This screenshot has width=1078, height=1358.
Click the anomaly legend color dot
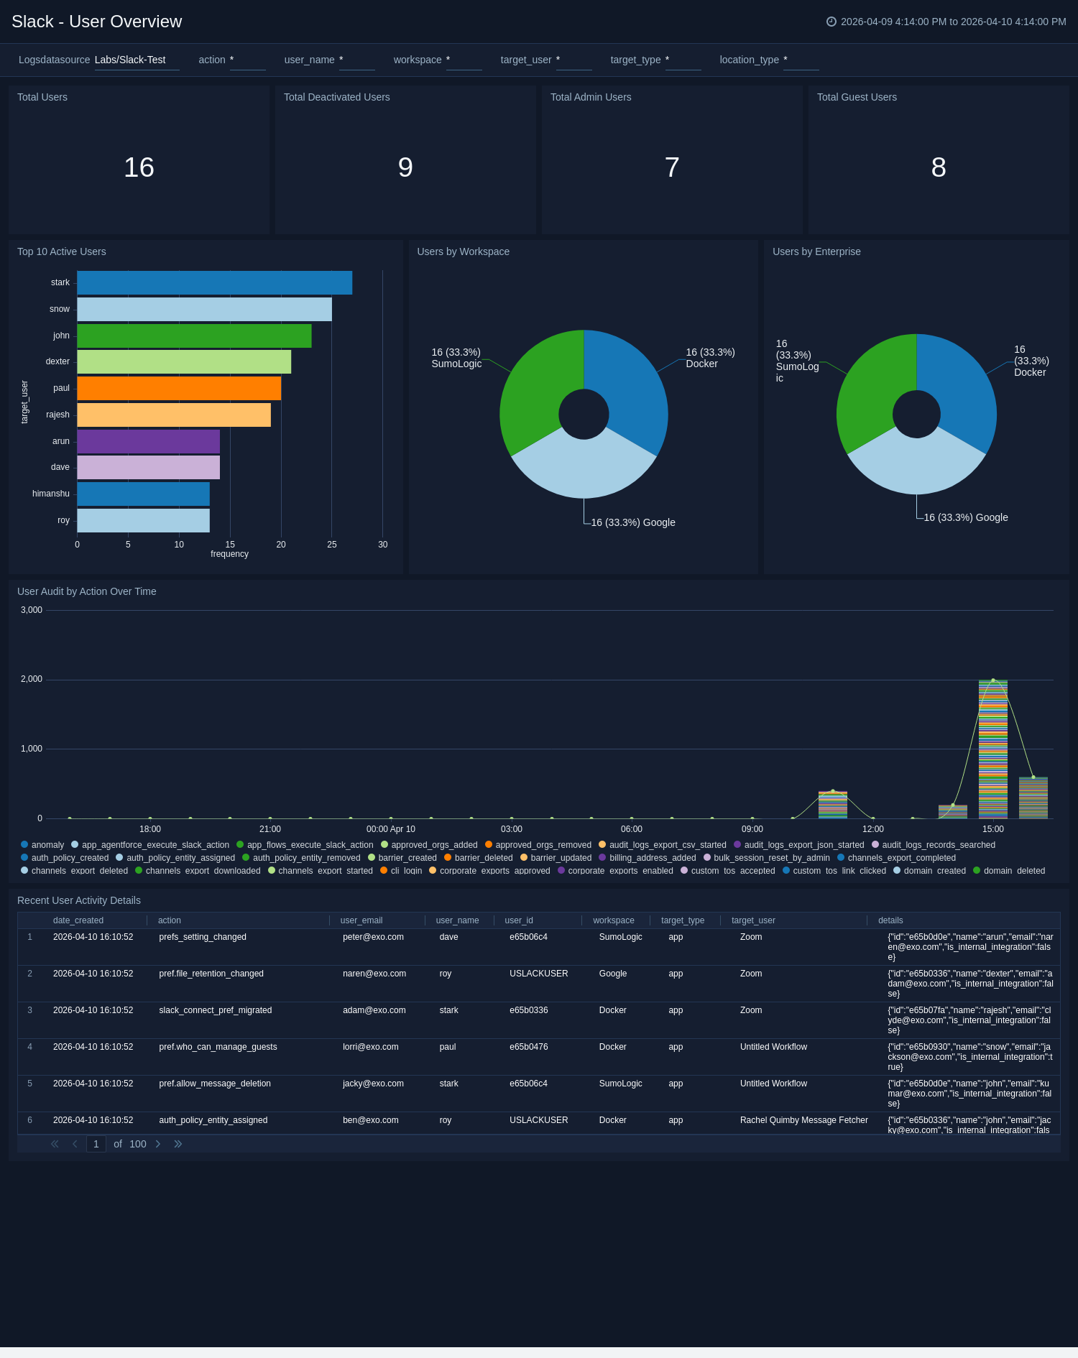tap(24, 845)
